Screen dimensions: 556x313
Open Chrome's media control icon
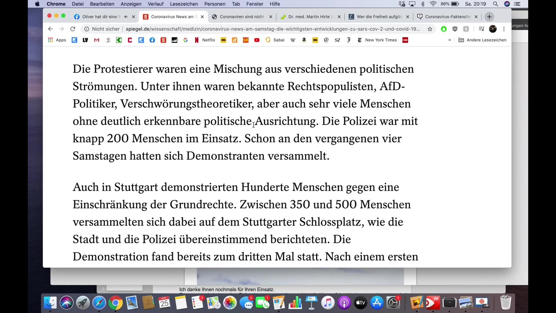click(481, 29)
